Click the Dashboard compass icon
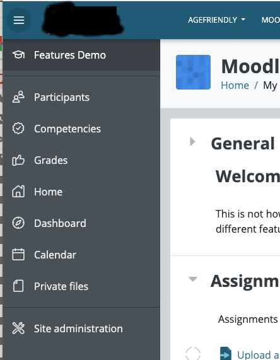The image size is (280, 360). [x=18, y=223]
